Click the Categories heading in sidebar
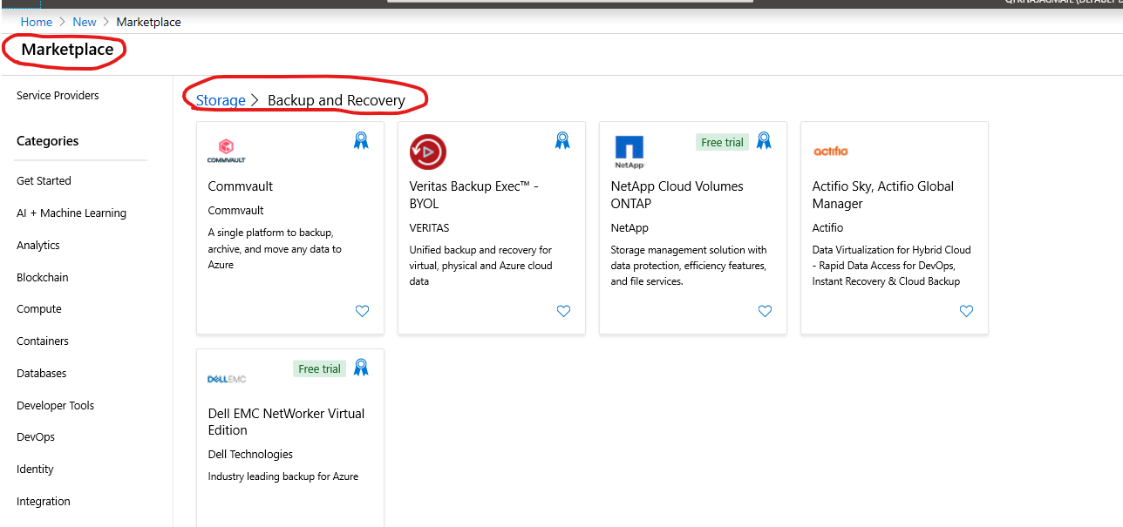This screenshot has height=527, width=1123. [48, 141]
